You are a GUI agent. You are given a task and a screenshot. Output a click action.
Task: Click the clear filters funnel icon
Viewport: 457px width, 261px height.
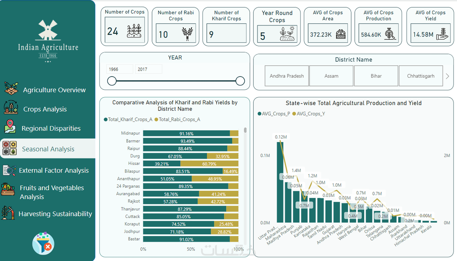(43, 244)
